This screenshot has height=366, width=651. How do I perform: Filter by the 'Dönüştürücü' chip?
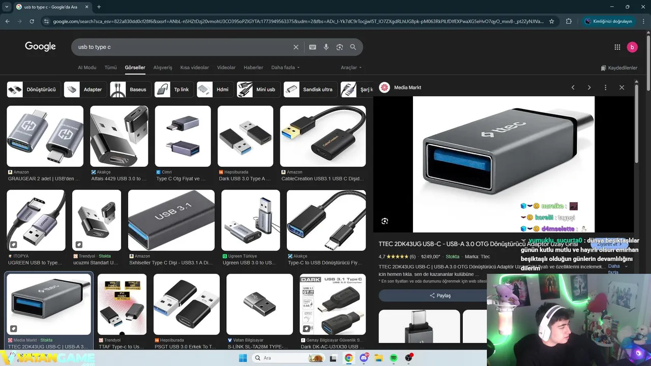pos(34,89)
